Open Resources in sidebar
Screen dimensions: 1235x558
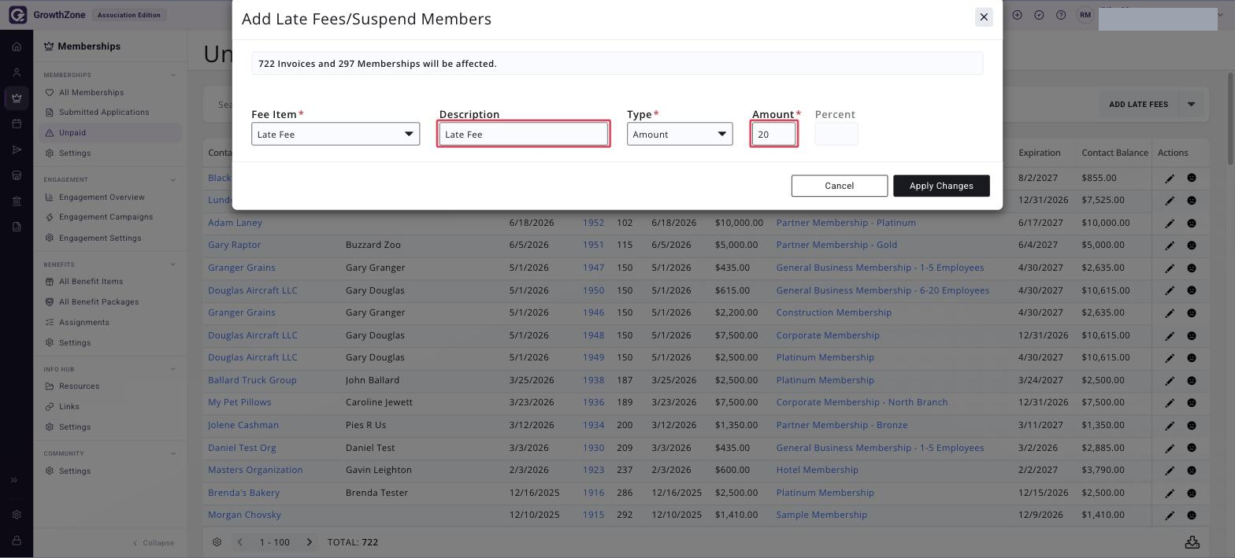click(79, 386)
